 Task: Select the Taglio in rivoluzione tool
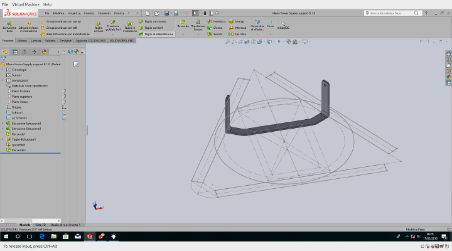(x=130, y=26)
